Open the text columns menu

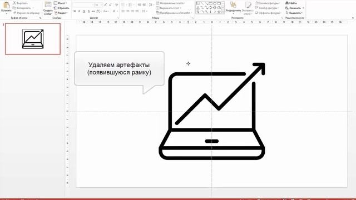(x=145, y=11)
